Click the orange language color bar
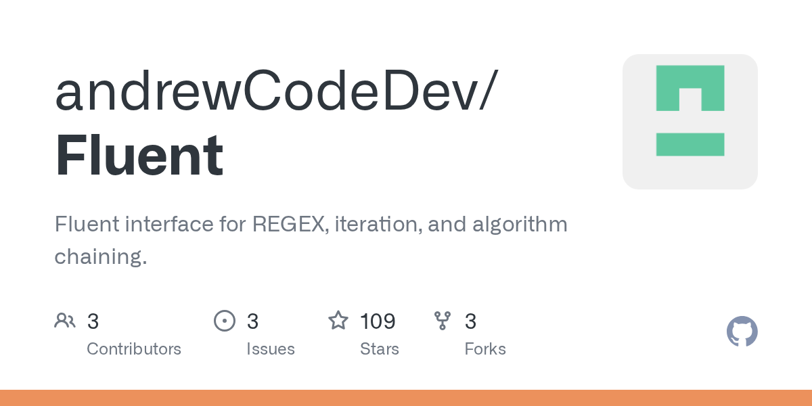The height and width of the screenshot is (406, 812). [x=406, y=398]
